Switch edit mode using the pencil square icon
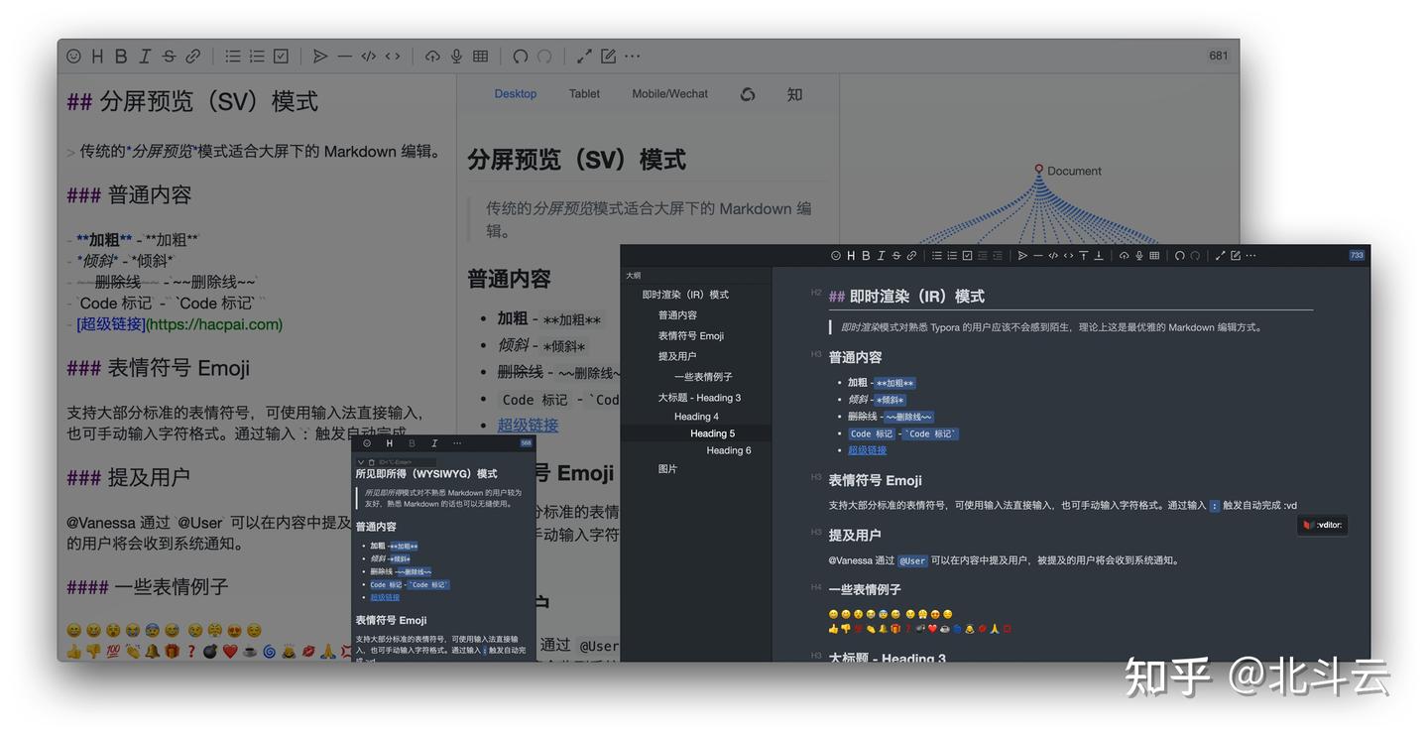The image size is (1428, 737). (x=608, y=56)
